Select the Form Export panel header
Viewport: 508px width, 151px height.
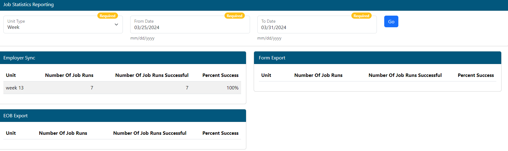point(377,58)
